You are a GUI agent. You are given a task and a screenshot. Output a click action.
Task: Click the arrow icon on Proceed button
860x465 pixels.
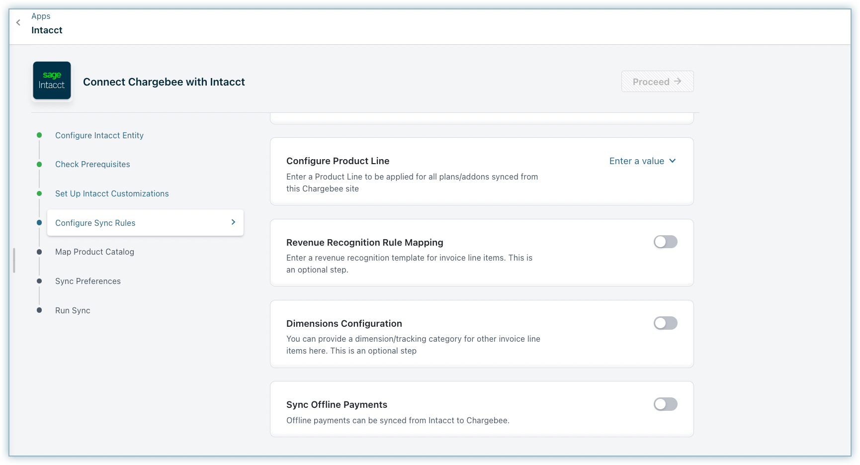coord(678,81)
